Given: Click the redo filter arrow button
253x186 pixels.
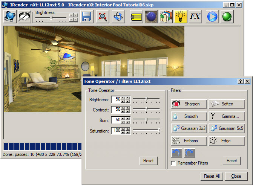Looking at the screenshot, I should click(x=189, y=153).
